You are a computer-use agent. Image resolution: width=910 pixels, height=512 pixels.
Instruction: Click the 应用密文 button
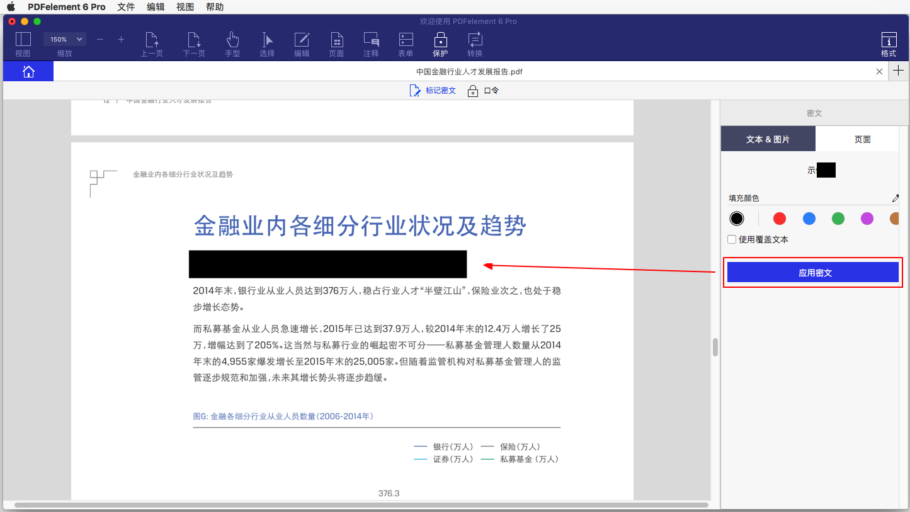pyautogui.click(x=812, y=273)
